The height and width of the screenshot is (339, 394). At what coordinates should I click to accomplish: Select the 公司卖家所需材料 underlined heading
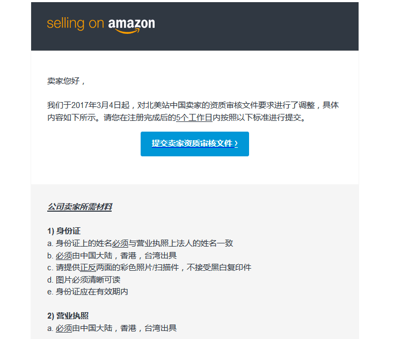(x=79, y=207)
